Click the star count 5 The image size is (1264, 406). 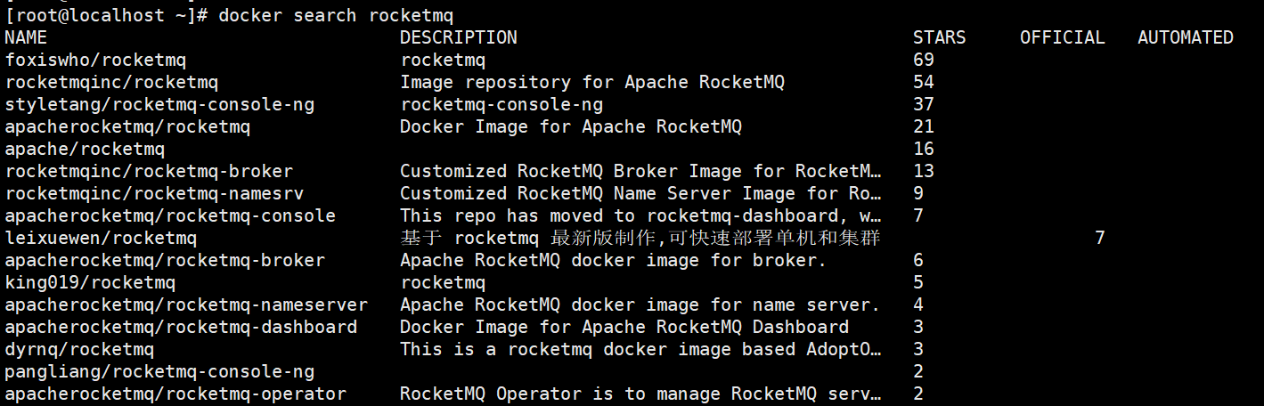click(918, 282)
